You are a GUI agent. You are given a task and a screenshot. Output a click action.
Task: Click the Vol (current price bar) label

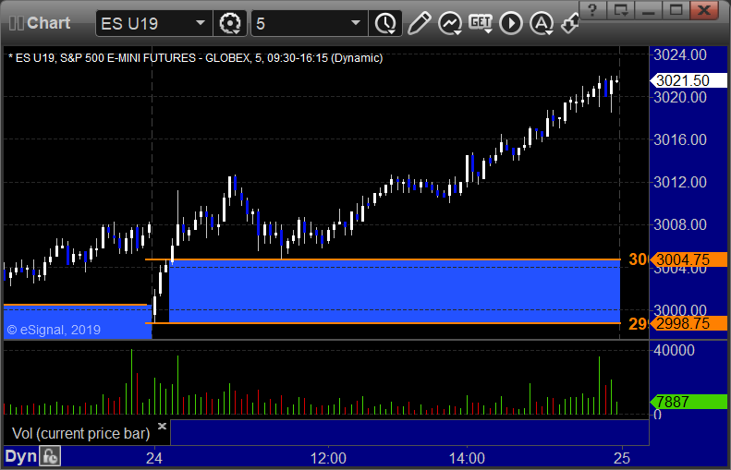point(80,433)
